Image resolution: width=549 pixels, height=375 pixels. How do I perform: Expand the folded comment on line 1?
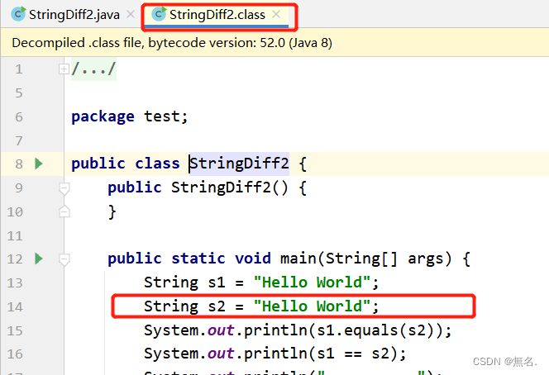[x=64, y=69]
